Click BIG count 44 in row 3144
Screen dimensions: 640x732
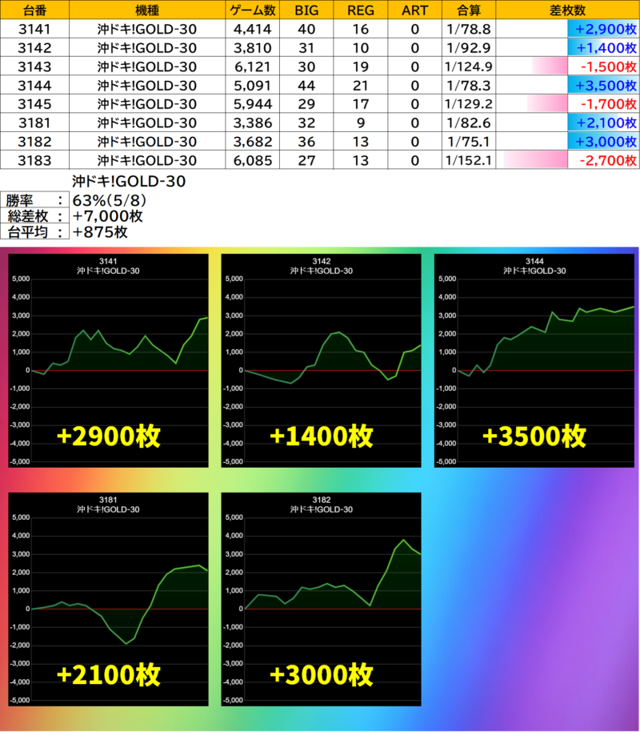tap(306, 85)
